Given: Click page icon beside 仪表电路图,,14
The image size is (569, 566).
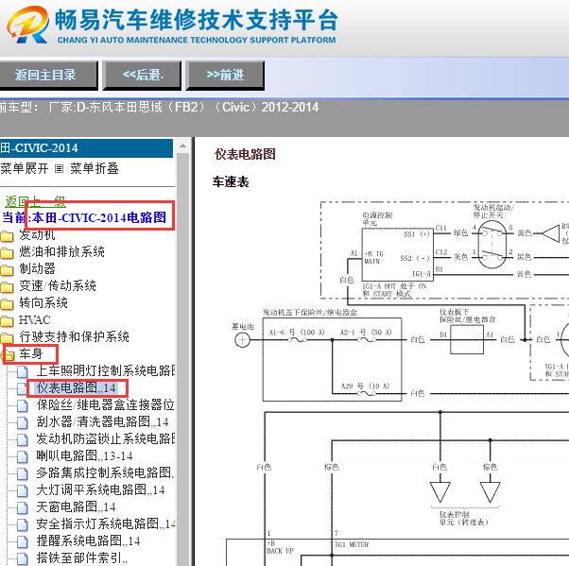Looking at the screenshot, I should point(23,388).
